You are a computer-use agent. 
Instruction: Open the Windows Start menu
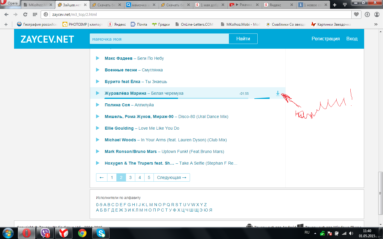pyautogui.click(x=8, y=233)
